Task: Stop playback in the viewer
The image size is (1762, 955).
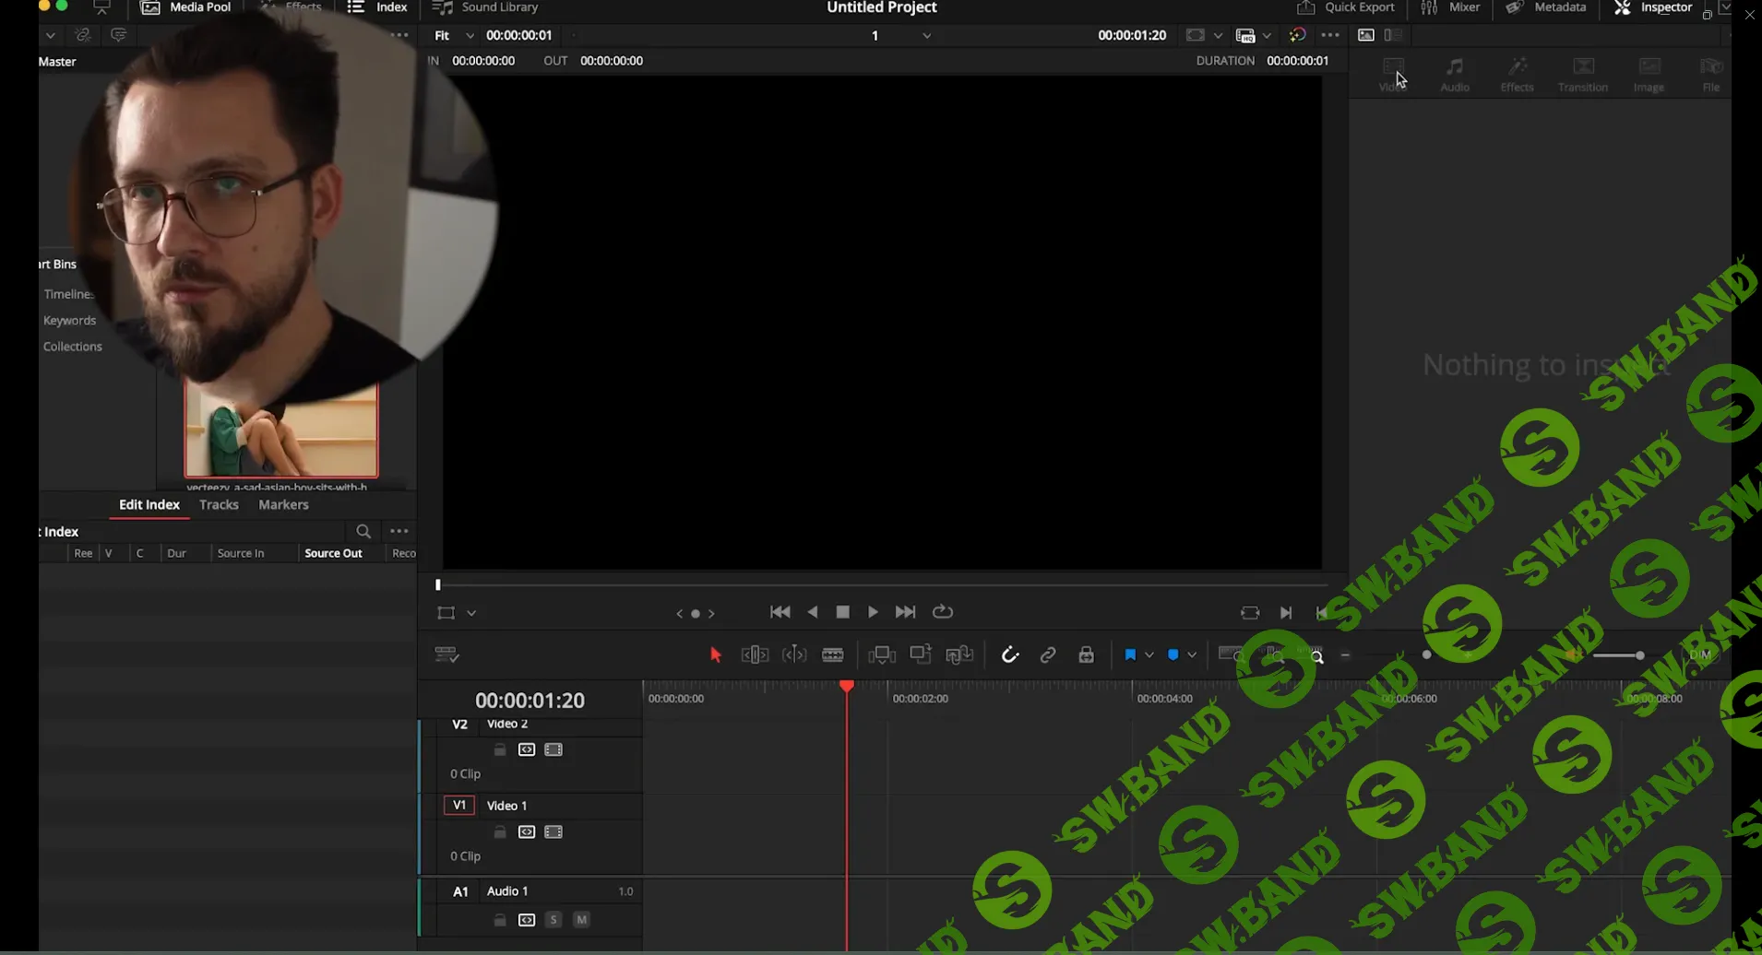Action: click(842, 612)
